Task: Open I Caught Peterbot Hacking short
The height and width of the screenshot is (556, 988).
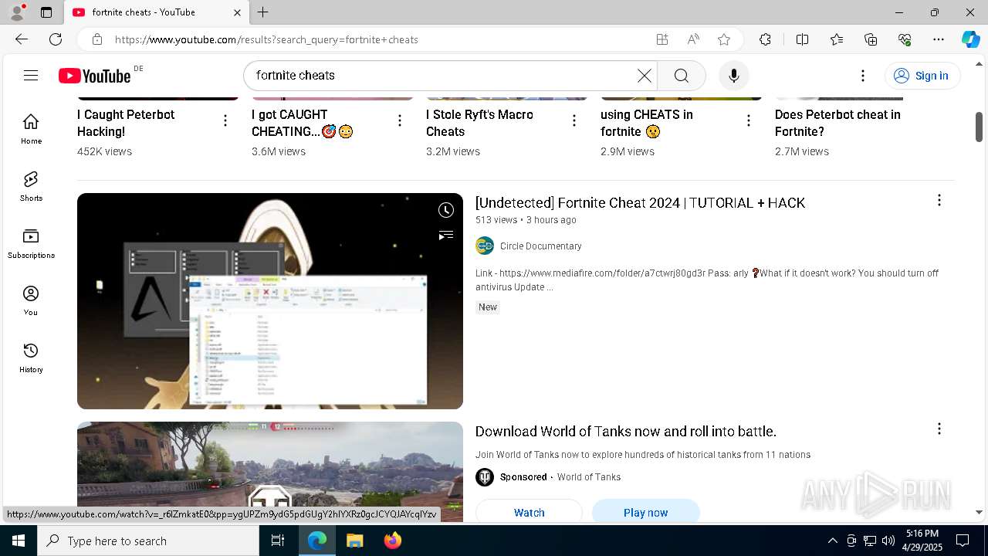Action: (126, 123)
